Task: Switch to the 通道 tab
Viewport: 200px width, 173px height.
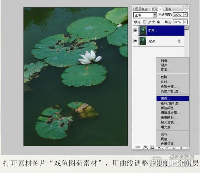Action: pos(168,9)
